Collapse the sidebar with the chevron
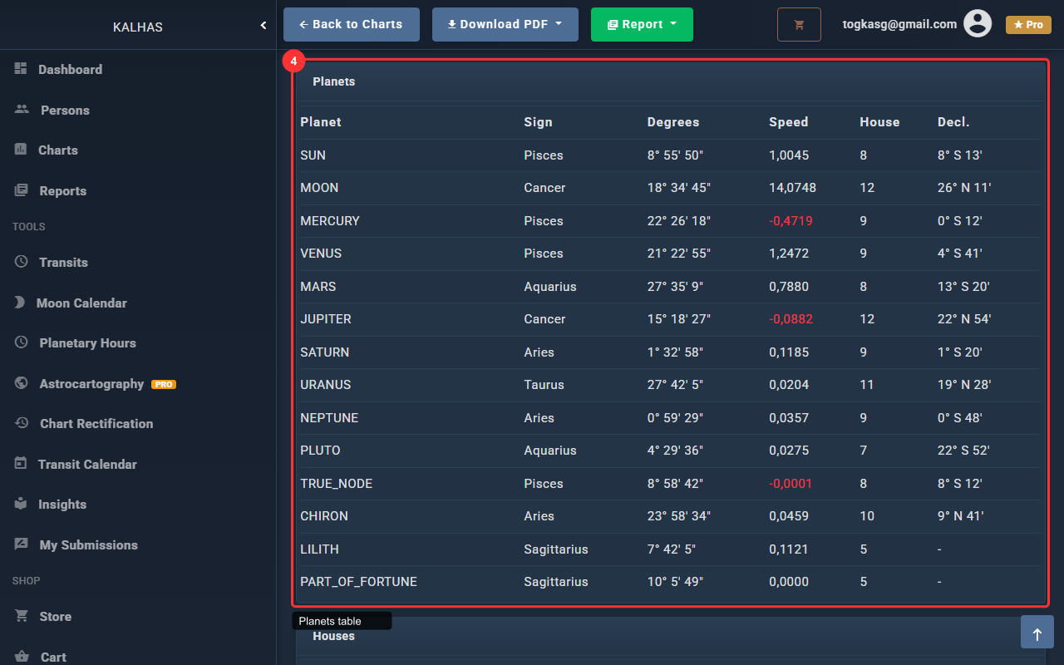Viewport: 1064px width, 665px height. click(264, 26)
